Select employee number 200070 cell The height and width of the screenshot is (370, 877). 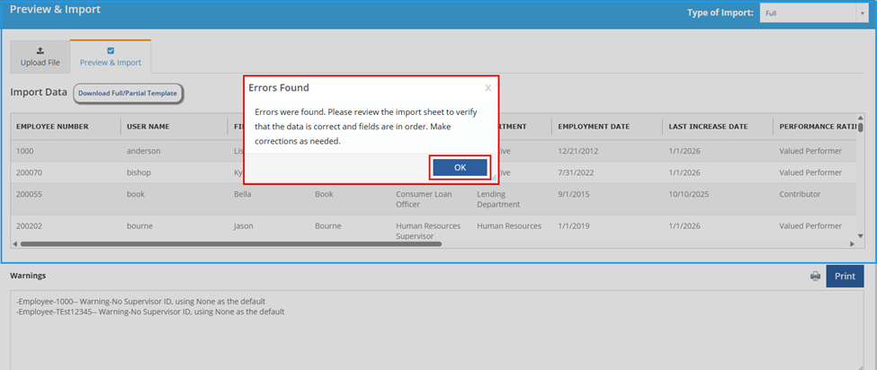tap(29, 172)
